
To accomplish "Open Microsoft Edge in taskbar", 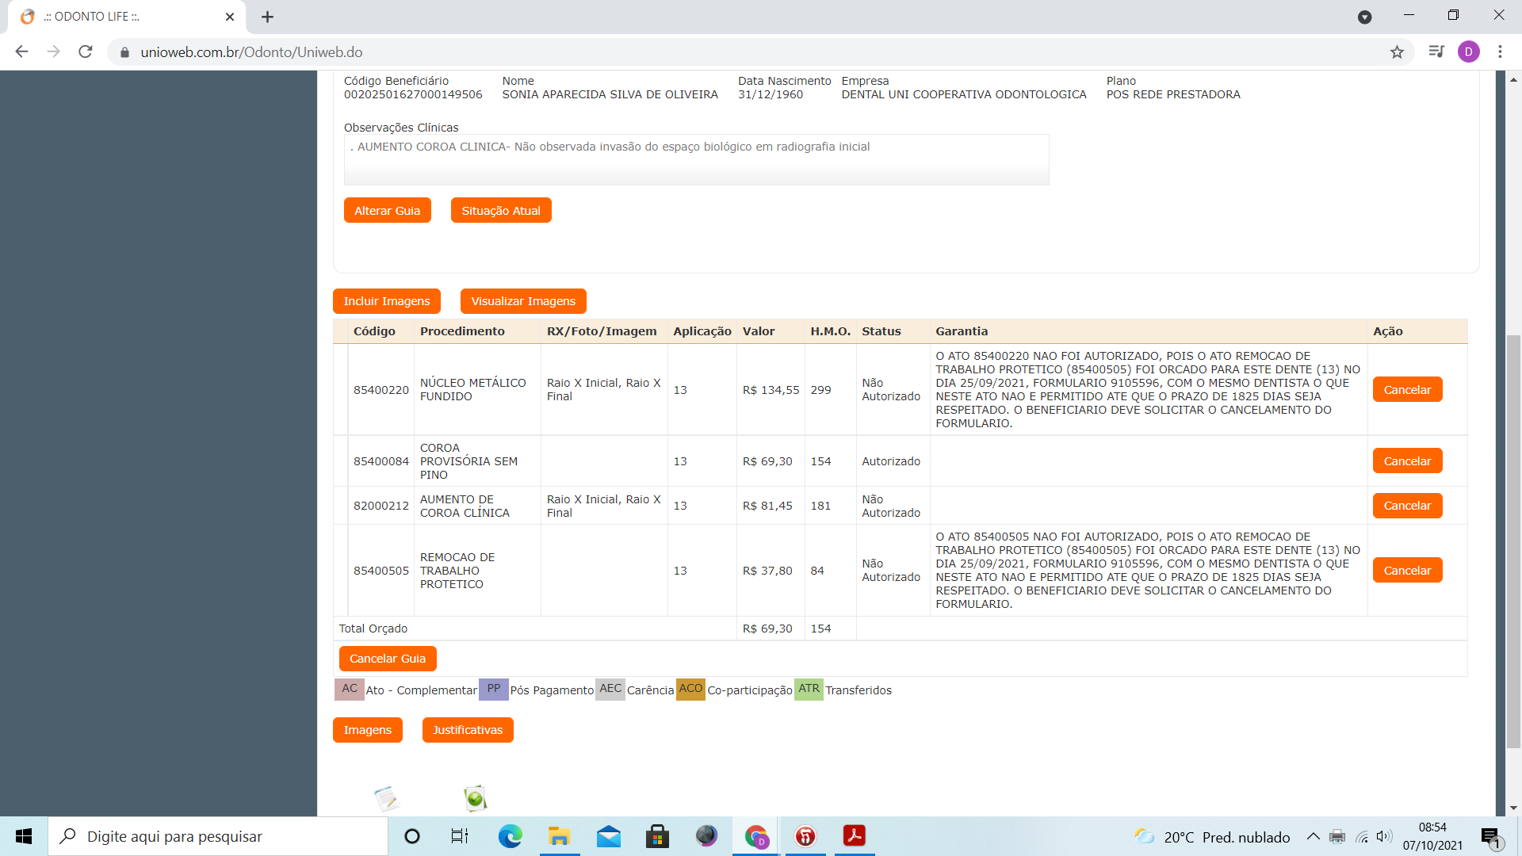I will coord(510,836).
